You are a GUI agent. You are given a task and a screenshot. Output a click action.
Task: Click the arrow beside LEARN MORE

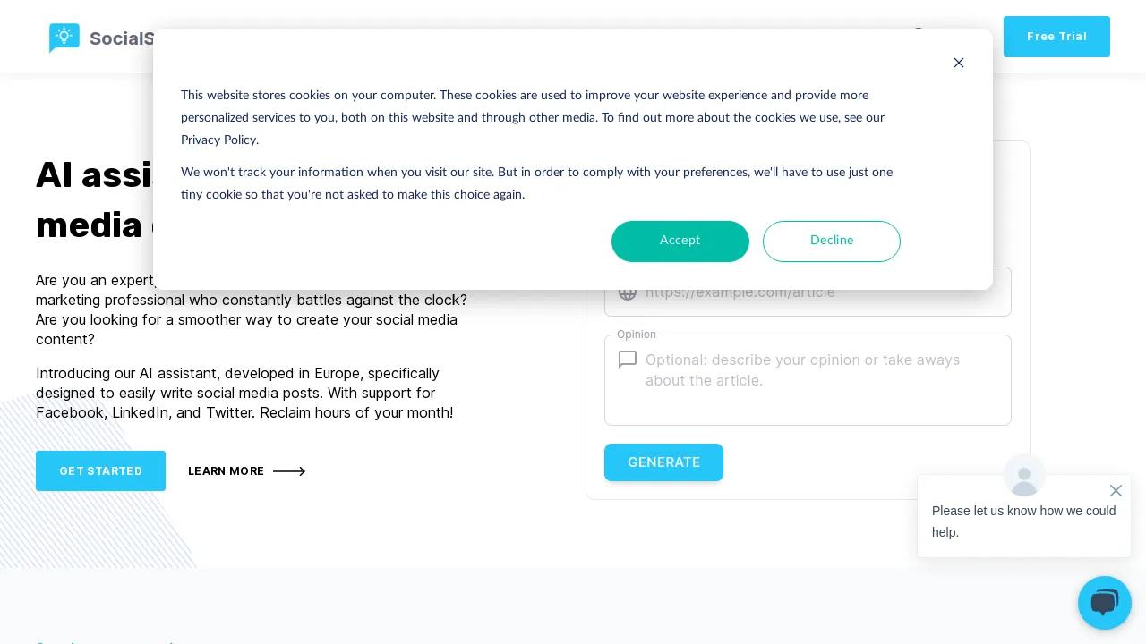coord(289,471)
